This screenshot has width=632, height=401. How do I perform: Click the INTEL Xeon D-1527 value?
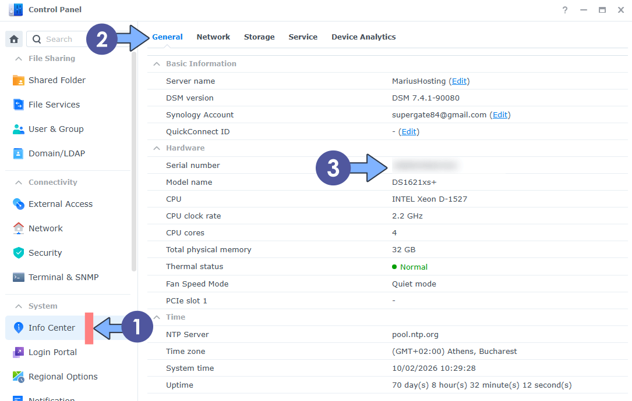[429, 199]
